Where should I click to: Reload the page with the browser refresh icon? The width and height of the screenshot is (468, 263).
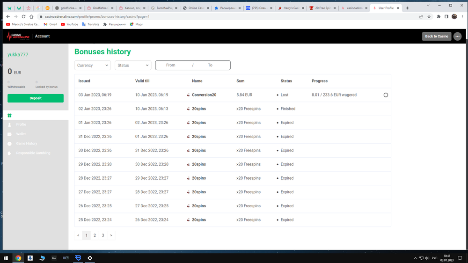click(x=23, y=16)
